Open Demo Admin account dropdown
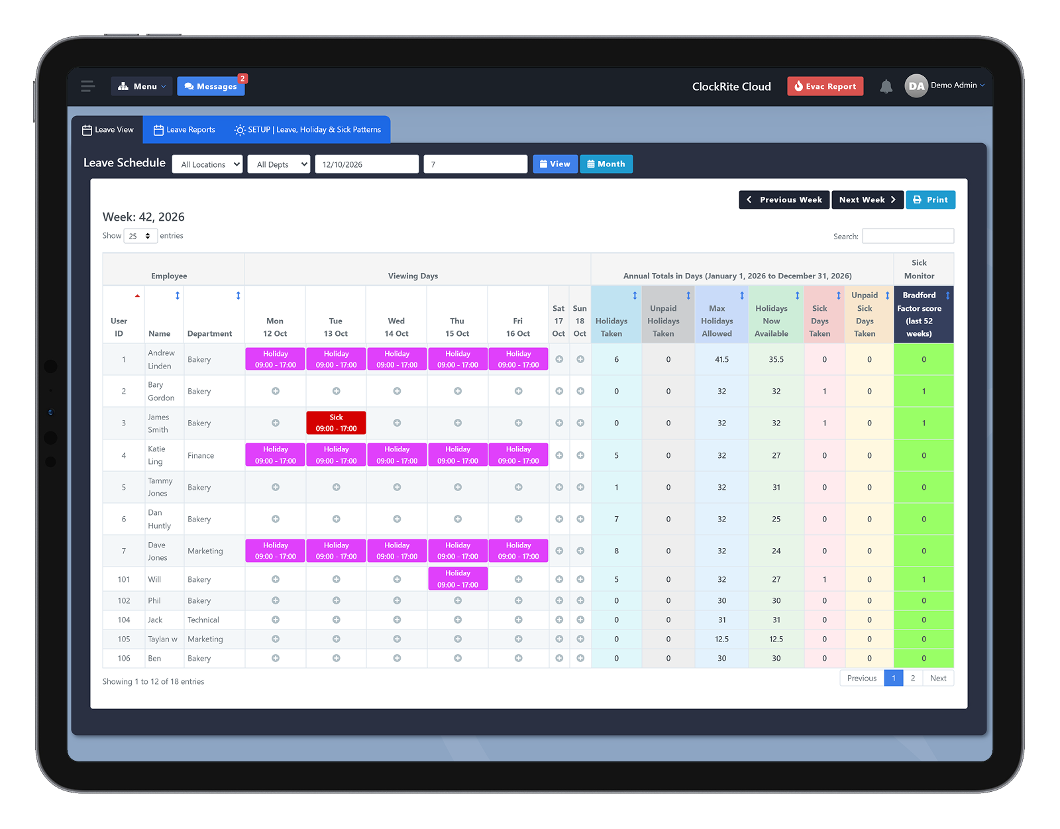1060x829 pixels. click(957, 85)
